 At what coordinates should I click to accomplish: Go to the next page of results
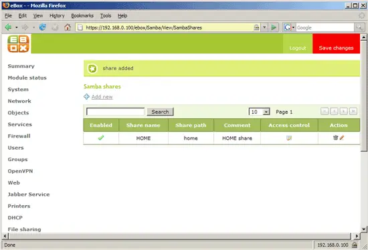tap(343, 112)
